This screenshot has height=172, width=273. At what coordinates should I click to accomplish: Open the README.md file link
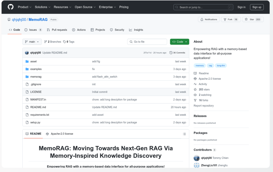[38, 107]
